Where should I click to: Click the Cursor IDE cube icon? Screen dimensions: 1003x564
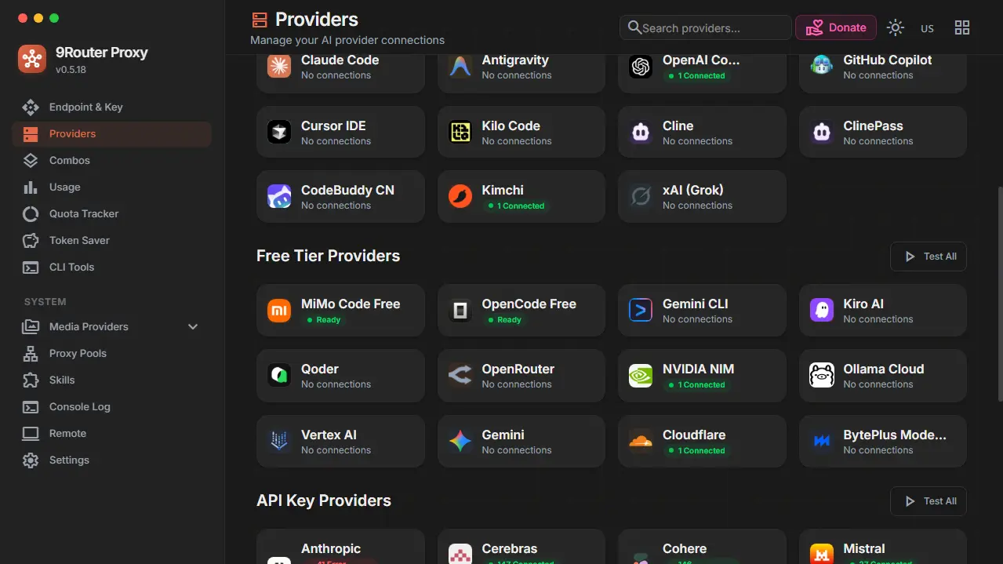(279, 132)
